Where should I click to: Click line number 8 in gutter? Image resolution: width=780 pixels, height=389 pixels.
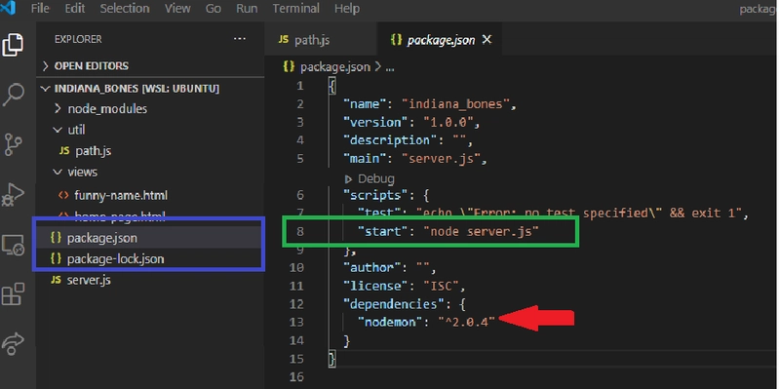(x=300, y=231)
